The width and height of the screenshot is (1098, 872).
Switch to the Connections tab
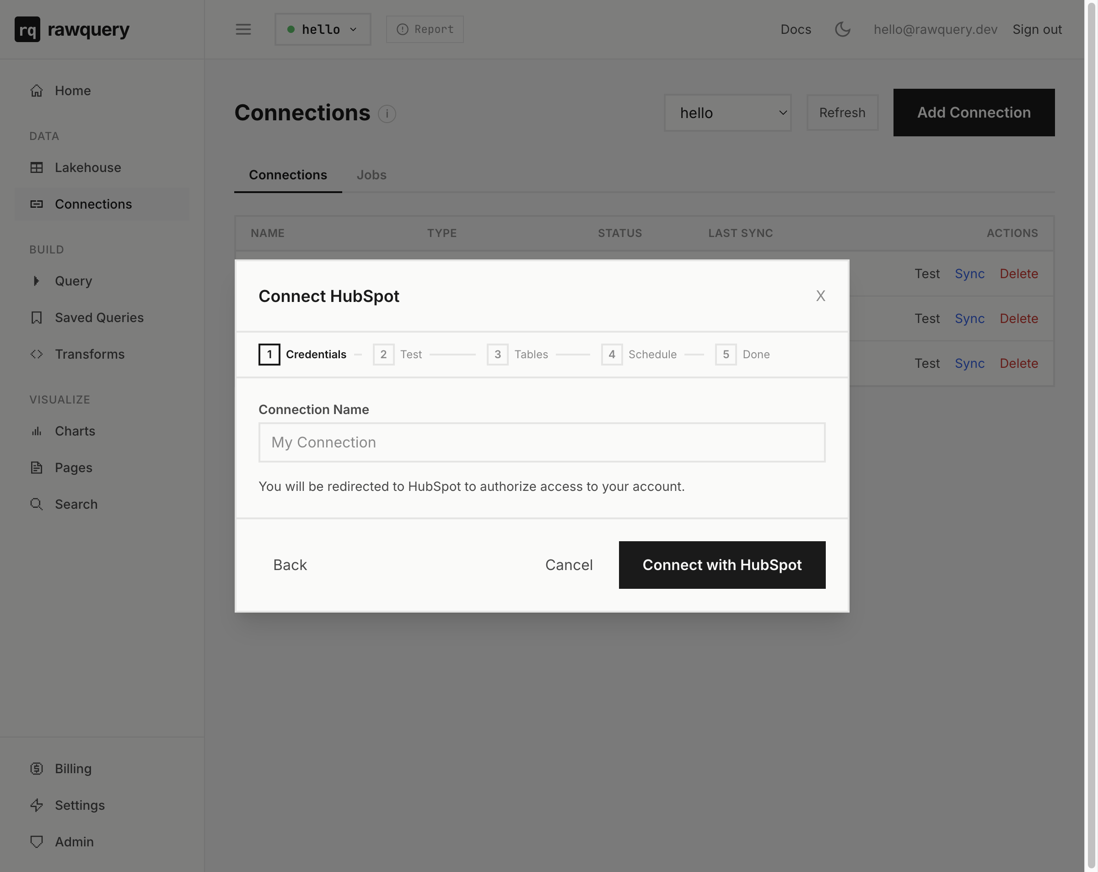[x=288, y=175]
